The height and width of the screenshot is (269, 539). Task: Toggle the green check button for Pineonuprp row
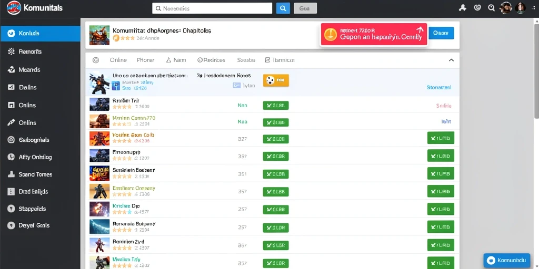point(276,156)
